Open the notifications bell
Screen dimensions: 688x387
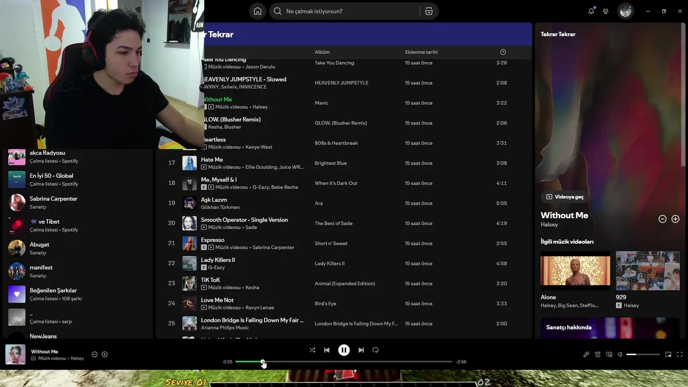coord(591,11)
